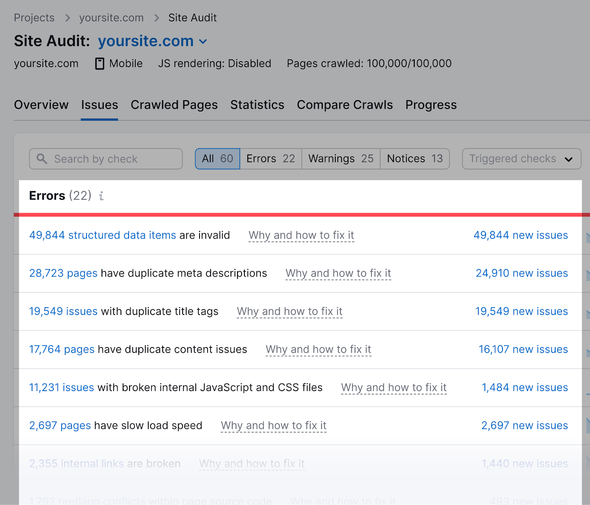Open 28,723 pages duplicate meta link
The height and width of the screenshot is (505, 590).
[63, 273]
